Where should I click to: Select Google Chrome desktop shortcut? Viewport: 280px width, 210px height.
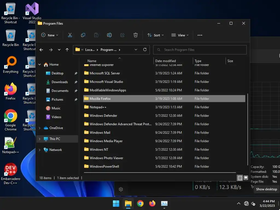[x=11, y=120]
